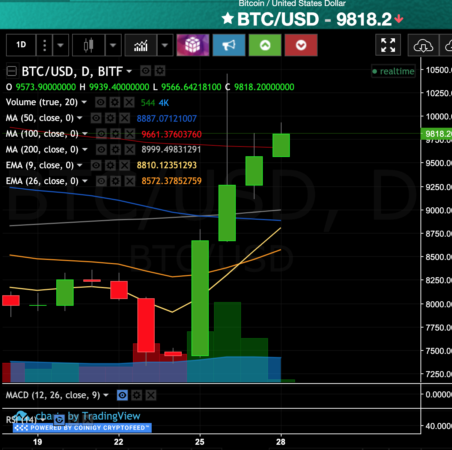Expand the MA (100, close, 0) dropdown
The image size is (452, 450).
click(x=85, y=134)
